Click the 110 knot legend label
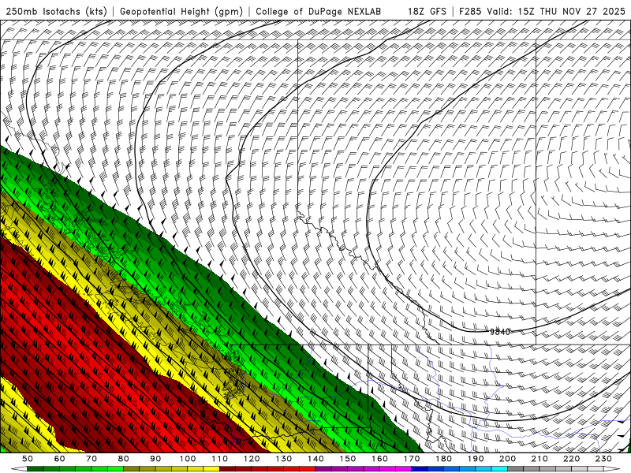Viewport: 631px width, 473px height. (219, 459)
